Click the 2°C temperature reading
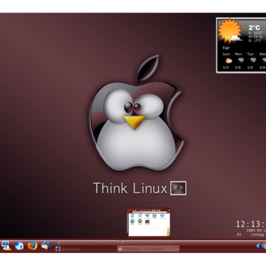This screenshot has width=266, height=266. pyautogui.click(x=254, y=27)
